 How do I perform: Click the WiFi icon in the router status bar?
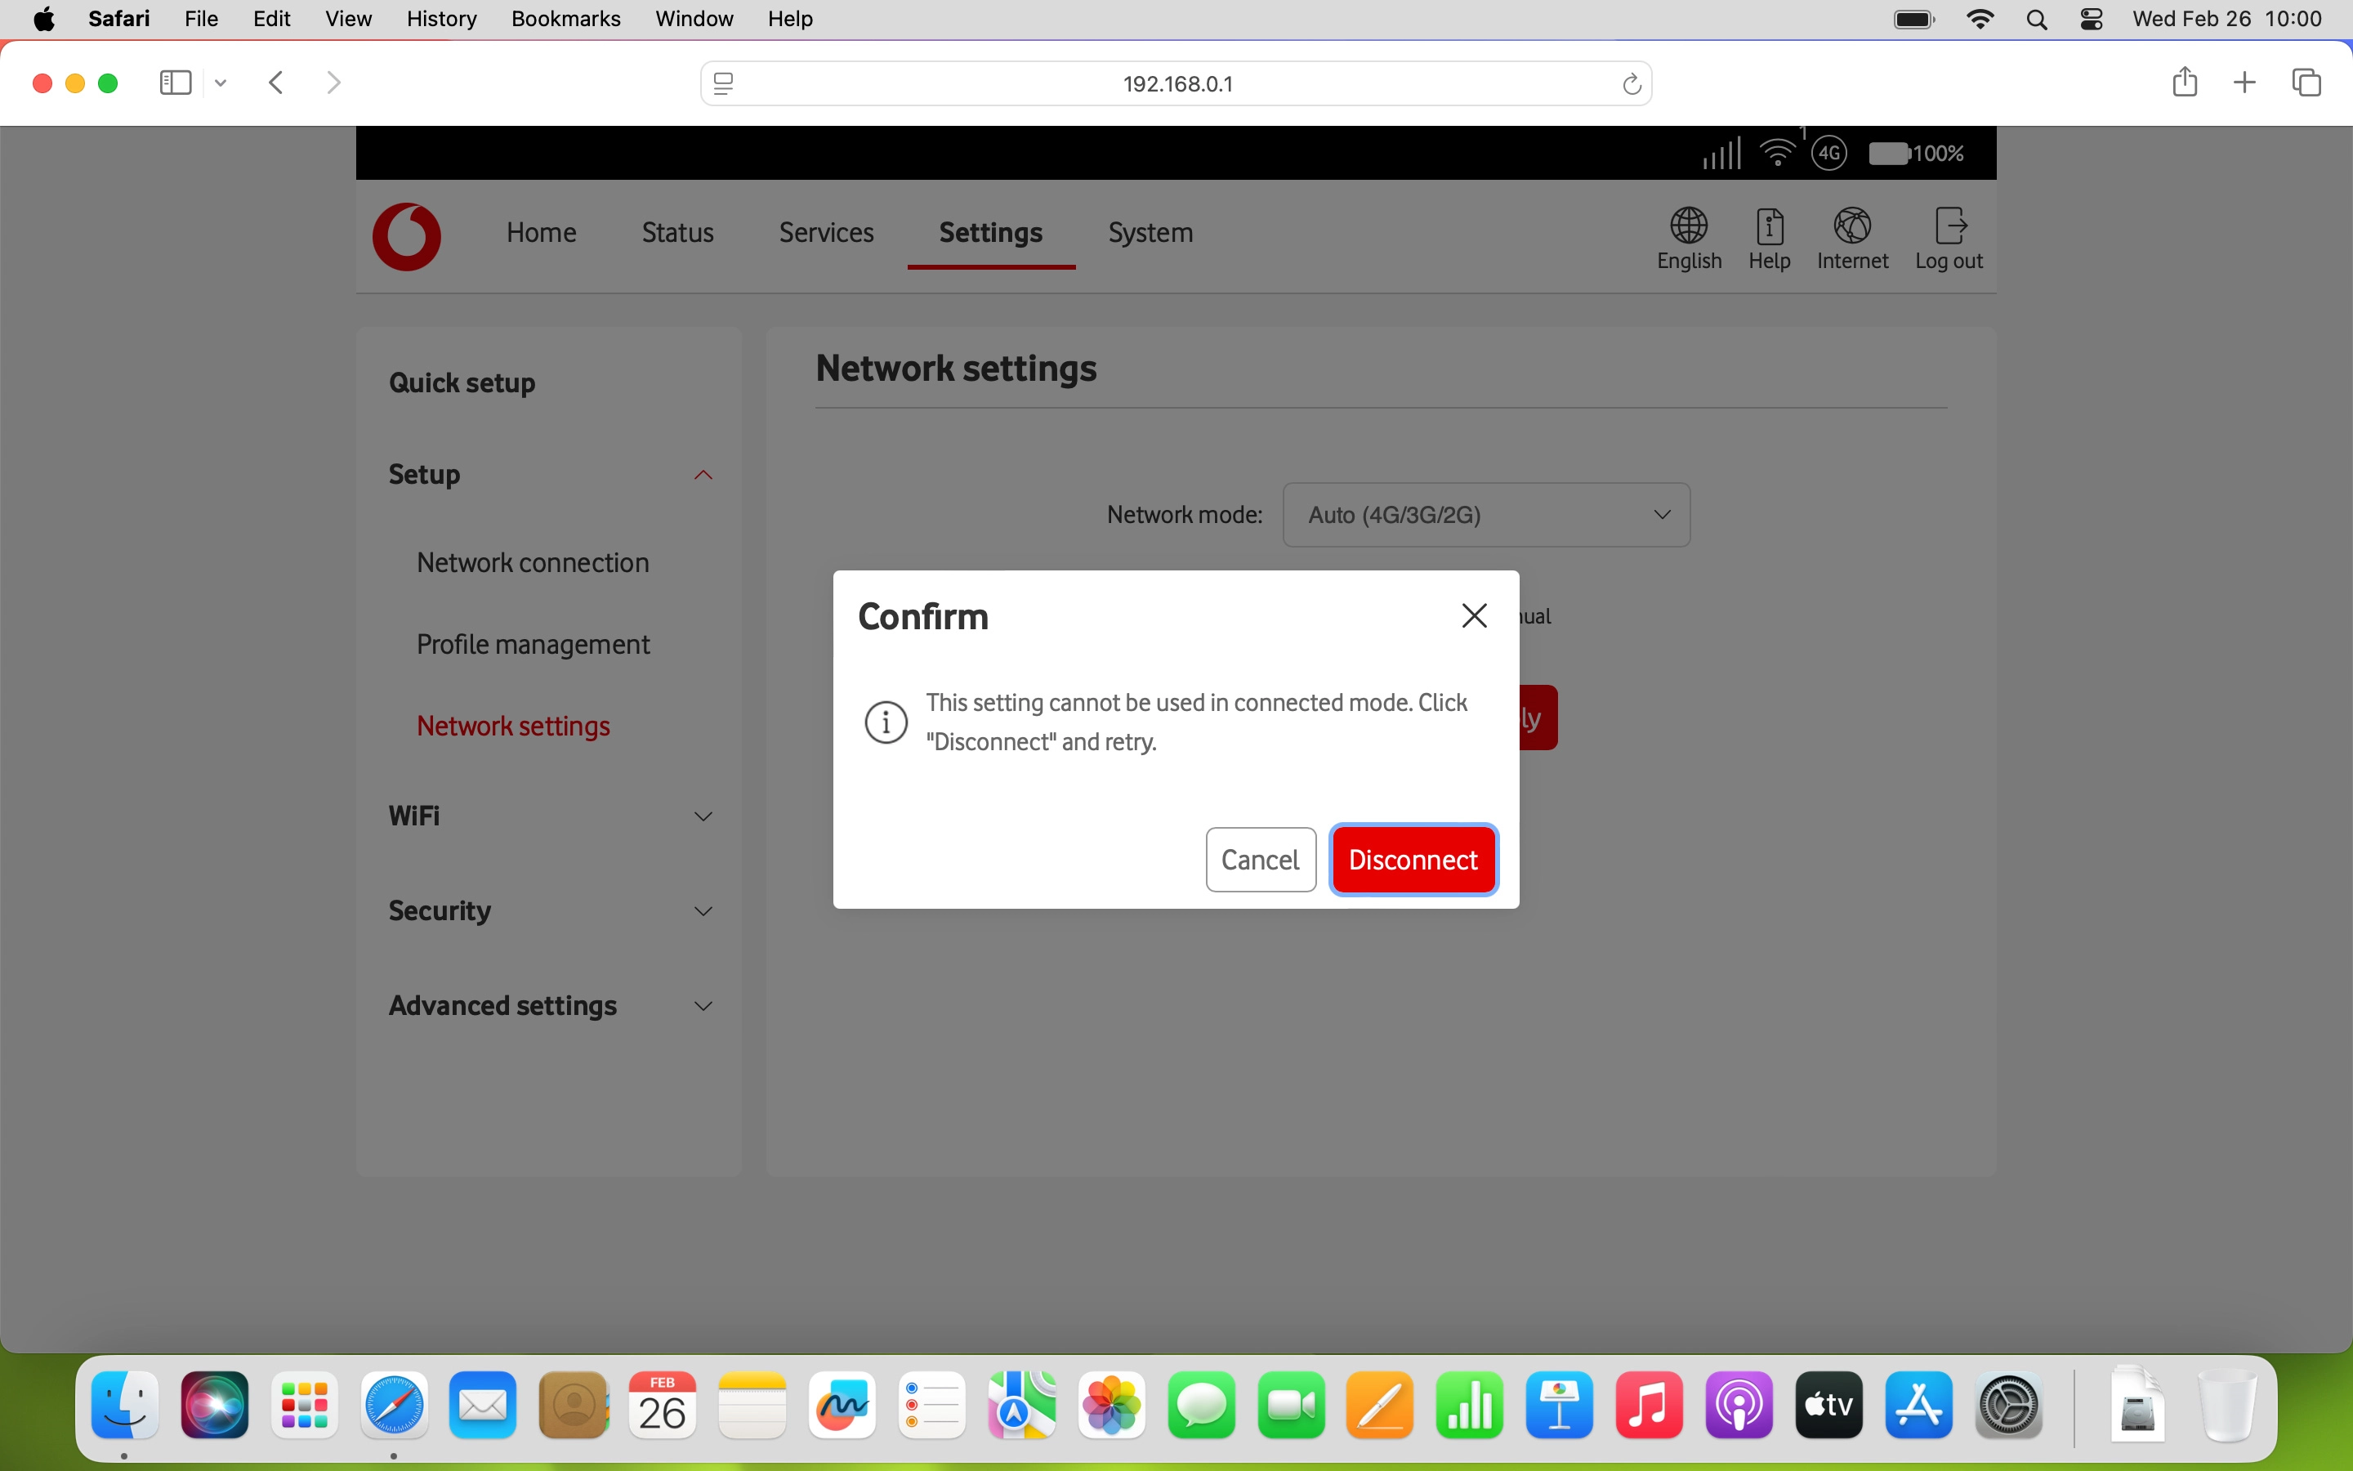[x=1779, y=152]
